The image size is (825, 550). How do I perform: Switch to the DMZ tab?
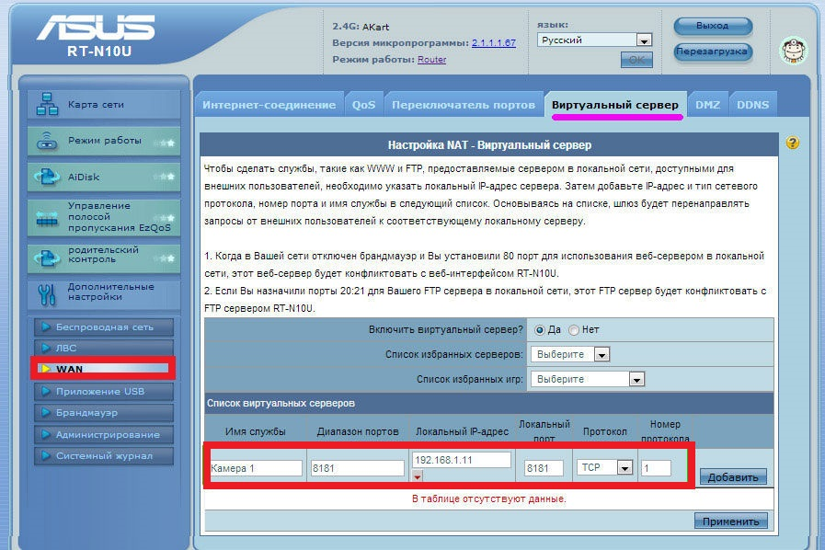[707, 105]
